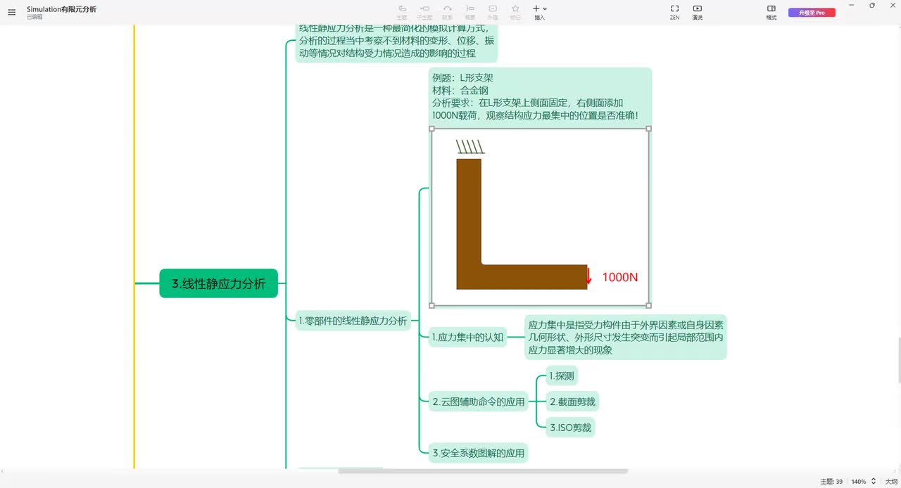The image size is (901, 488).
Task: Click the image's bottom-right resize handle
Action: (648, 305)
